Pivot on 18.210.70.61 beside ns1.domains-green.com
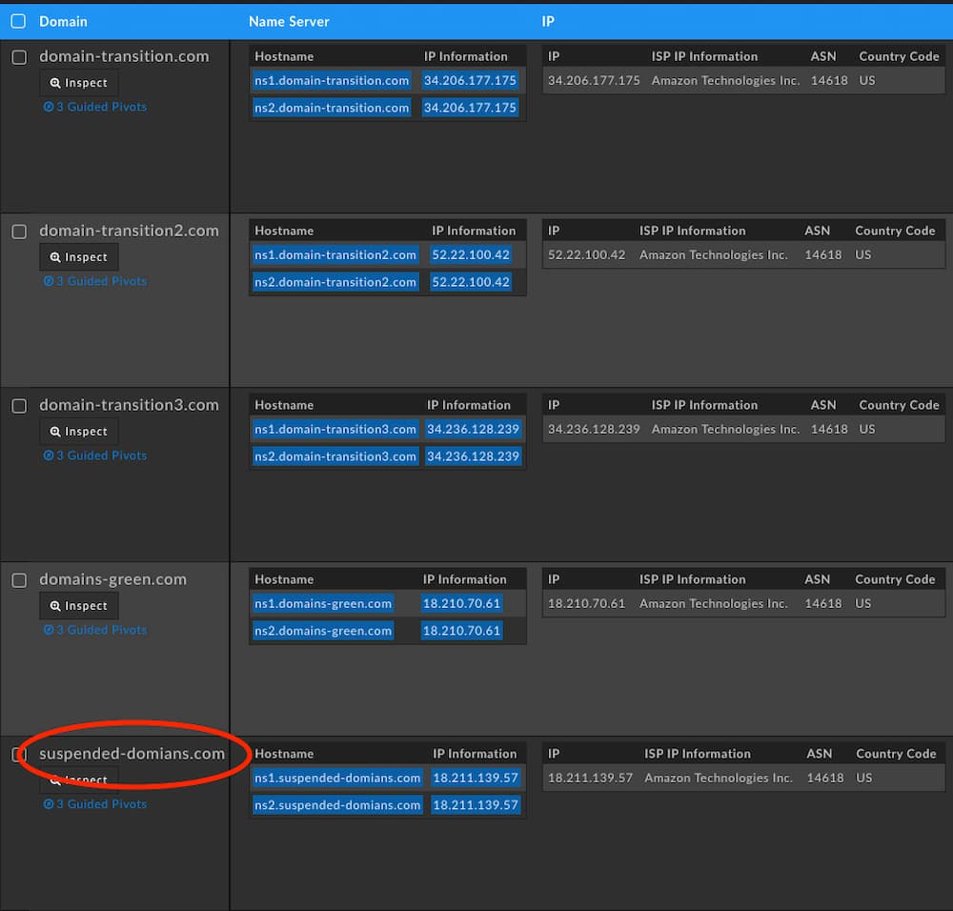953x911 pixels. [462, 603]
